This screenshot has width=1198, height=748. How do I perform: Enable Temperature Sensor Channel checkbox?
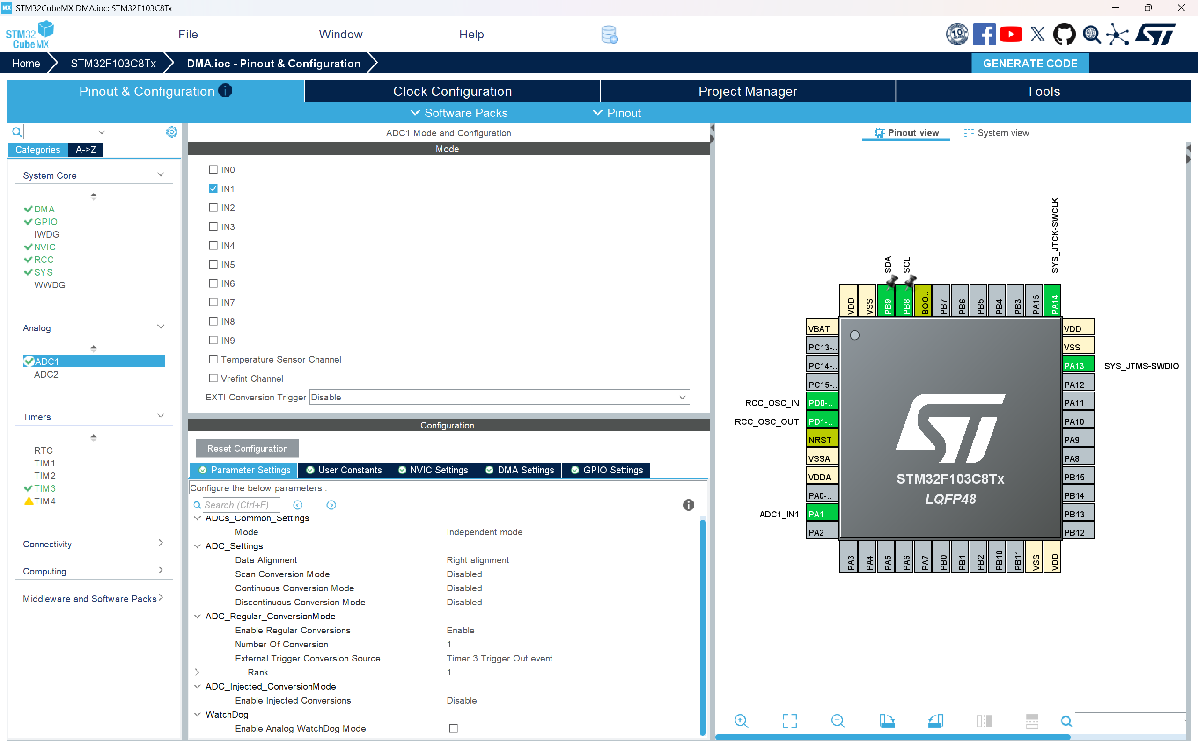(x=213, y=359)
